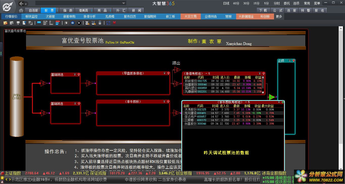The width and height of the screenshot is (345, 184).
Task: Open the home page icon
Action: click(x=21, y=10)
